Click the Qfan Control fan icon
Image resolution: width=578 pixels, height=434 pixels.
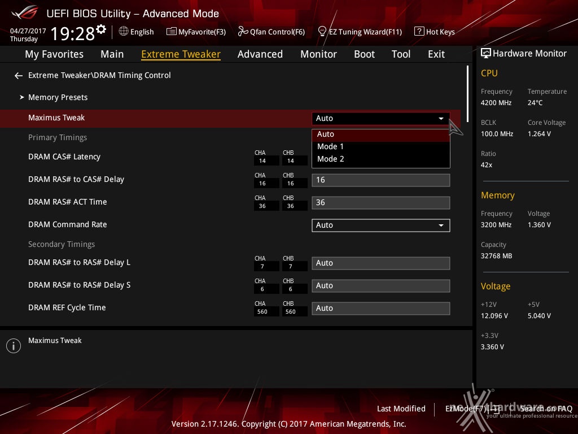click(243, 32)
